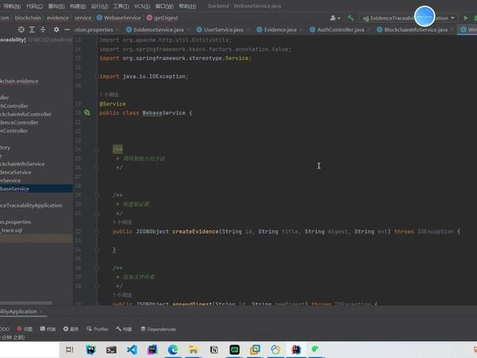The width and height of the screenshot is (477, 358).
Task: Click the service breadcrumb
Action: coord(83,18)
